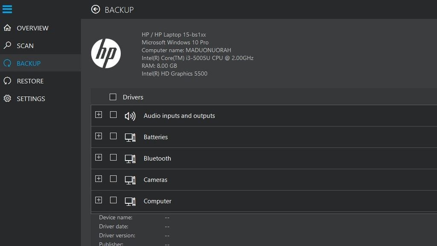Open Settings via the gear icon
The width and height of the screenshot is (437, 246).
(6, 99)
